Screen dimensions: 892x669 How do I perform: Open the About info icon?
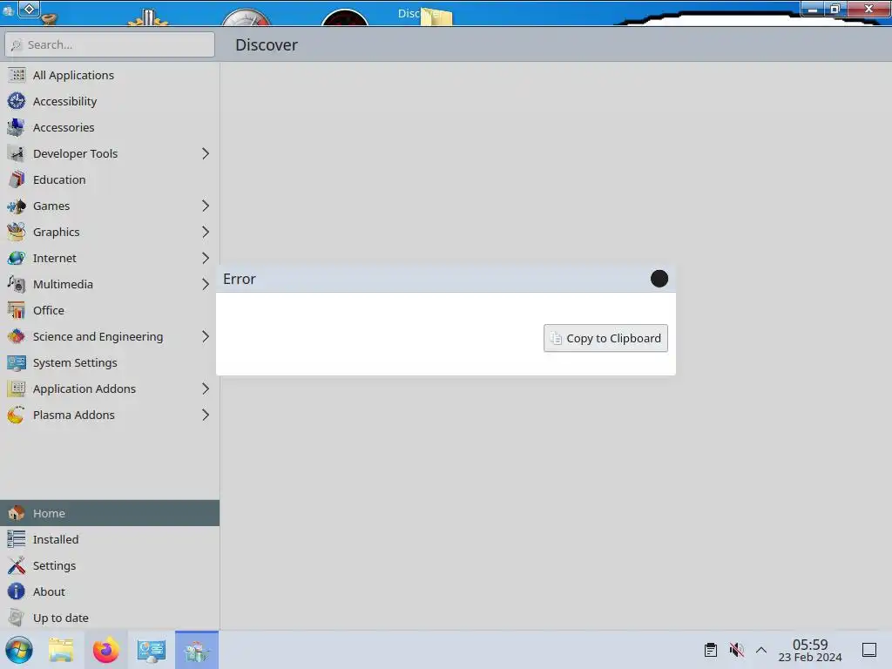tap(17, 591)
